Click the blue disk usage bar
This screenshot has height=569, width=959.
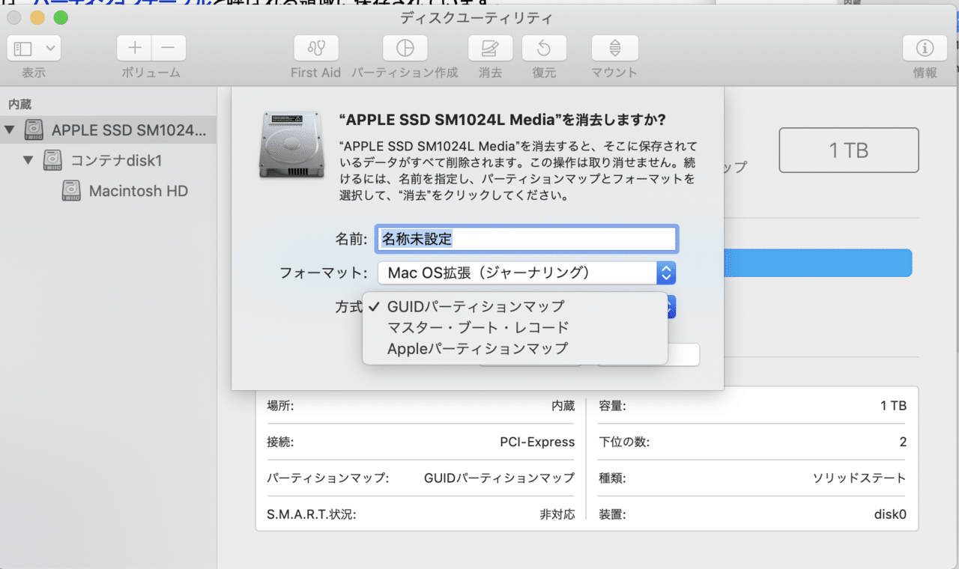(817, 263)
